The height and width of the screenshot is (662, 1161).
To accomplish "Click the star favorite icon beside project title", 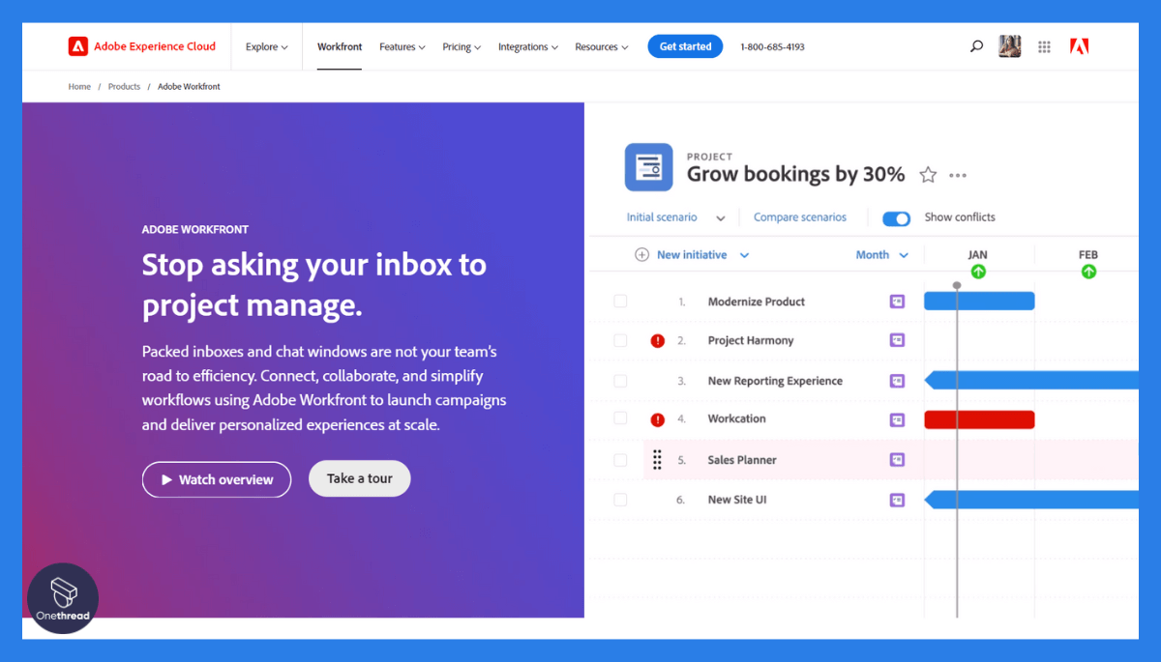I will point(928,175).
